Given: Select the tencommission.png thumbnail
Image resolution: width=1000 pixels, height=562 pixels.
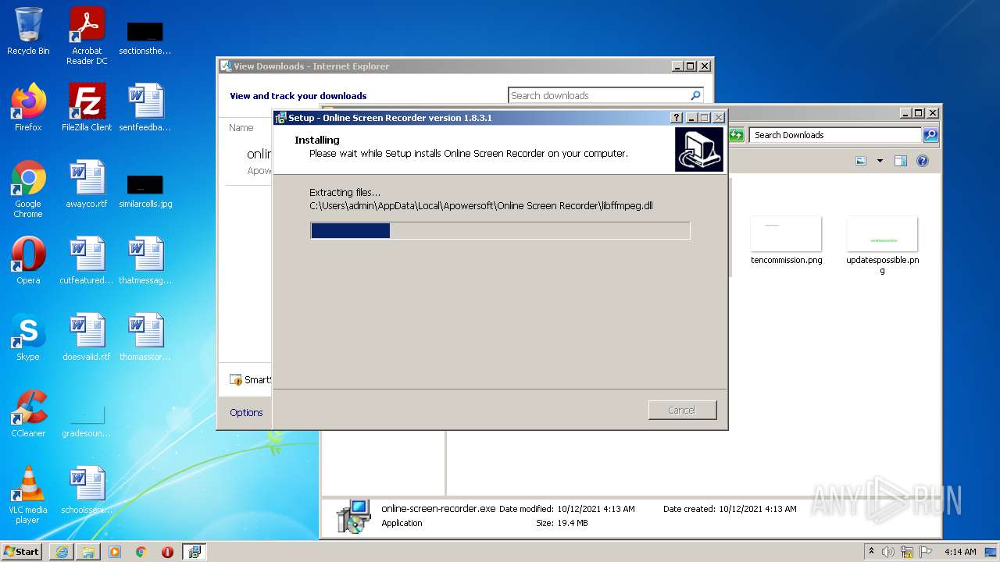Looking at the screenshot, I should point(786,241).
